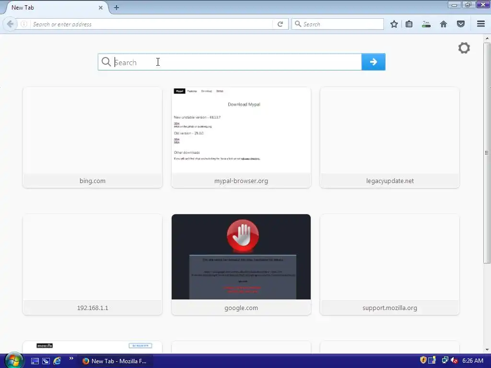Open the 192.168.1.1 tile
The width and height of the screenshot is (491, 368).
pos(93,264)
